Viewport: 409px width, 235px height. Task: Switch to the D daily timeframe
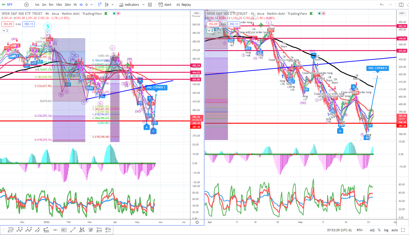[x=86, y=5]
